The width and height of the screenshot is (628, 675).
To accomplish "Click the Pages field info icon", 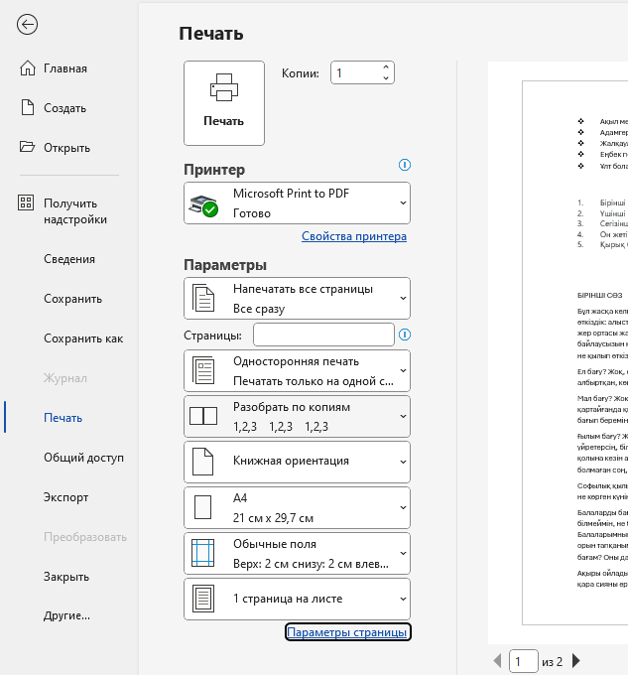I will pyautogui.click(x=404, y=335).
